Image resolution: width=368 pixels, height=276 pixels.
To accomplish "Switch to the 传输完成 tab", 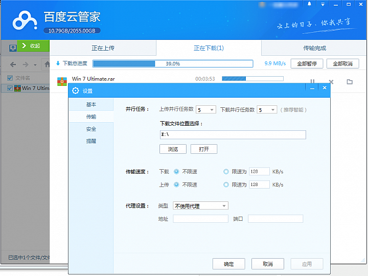I will [314, 48].
